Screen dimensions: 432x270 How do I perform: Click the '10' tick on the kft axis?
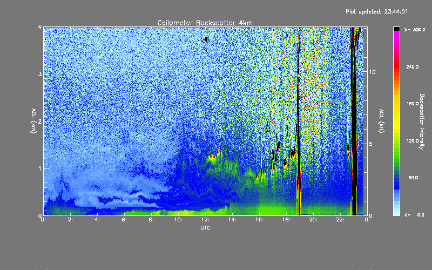(x=372, y=72)
